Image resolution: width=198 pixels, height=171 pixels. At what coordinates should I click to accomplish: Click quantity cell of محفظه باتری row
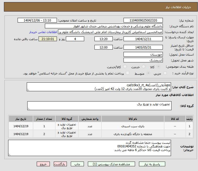[x=44, y=134]
